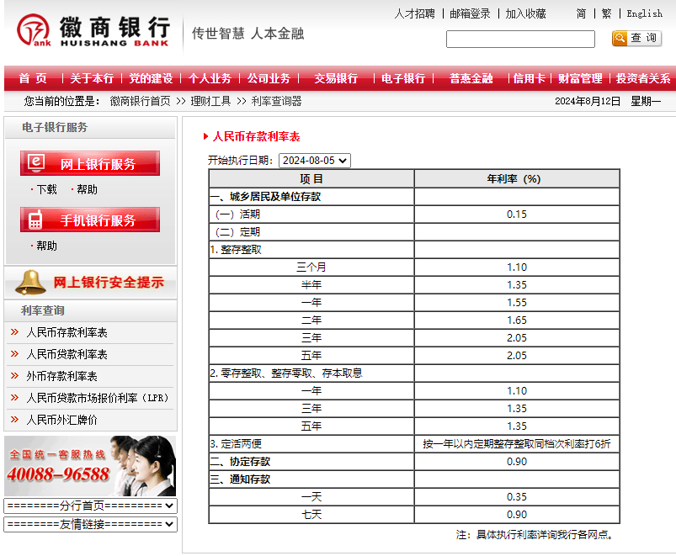Click the site search input field
The height and width of the screenshot is (556, 676).
point(520,39)
